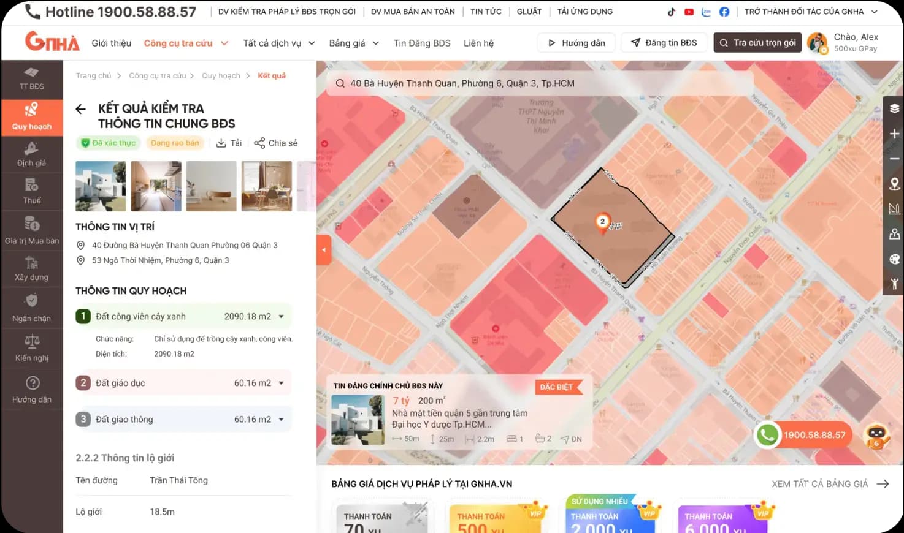Click the map layers icon

pyautogui.click(x=894, y=108)
